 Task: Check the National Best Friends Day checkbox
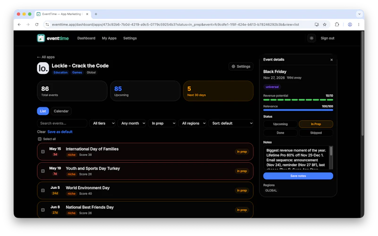[x=43, y=210]
